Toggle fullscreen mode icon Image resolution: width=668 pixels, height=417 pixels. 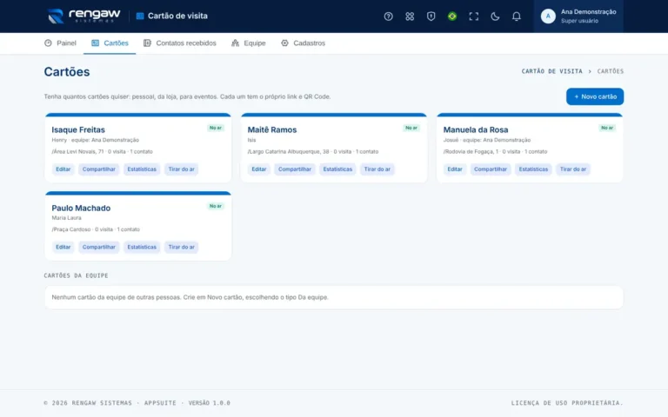(473, 17)
